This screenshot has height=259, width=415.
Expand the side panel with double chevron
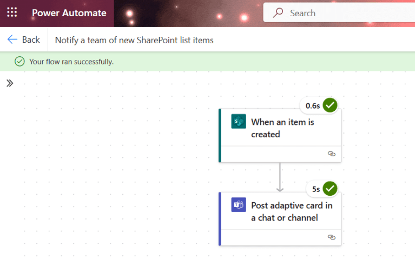point(10,83)
